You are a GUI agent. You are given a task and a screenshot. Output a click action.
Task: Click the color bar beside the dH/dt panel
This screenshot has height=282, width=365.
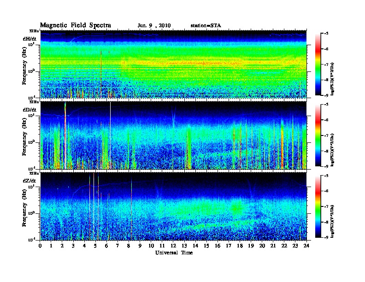pyautogui.click(x=318, y=64)
